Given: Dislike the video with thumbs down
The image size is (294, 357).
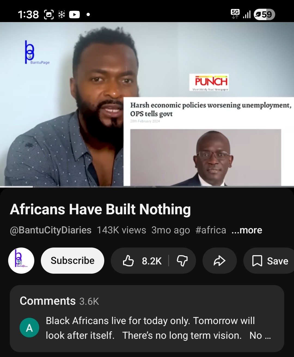Looking at the screenshot, I should point(182,261).
